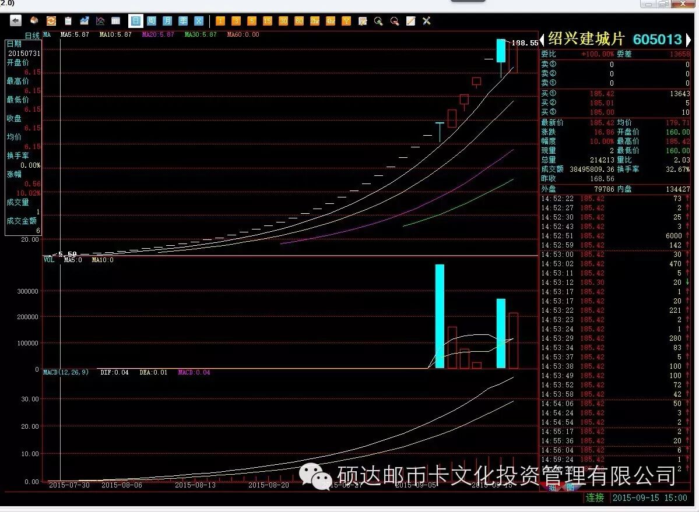699x512 pixels.
Task: Select the 5-minute chart button
Action: point(252,21)
